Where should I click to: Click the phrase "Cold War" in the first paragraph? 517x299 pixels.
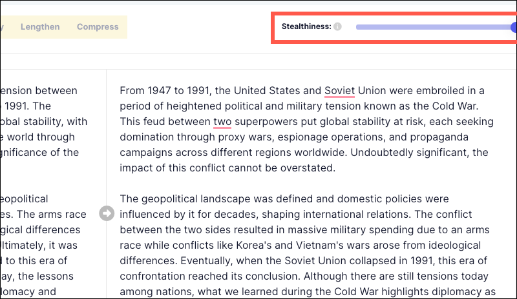click(x=456, y=106)
